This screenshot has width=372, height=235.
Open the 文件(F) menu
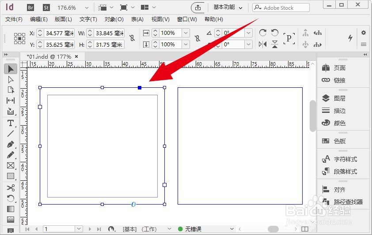tap(14, 19)
